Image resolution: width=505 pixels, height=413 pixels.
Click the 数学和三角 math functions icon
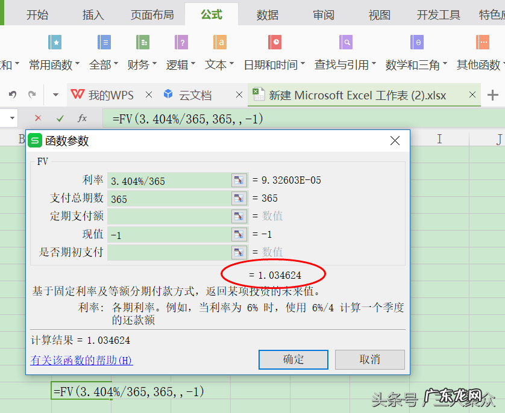417,42
